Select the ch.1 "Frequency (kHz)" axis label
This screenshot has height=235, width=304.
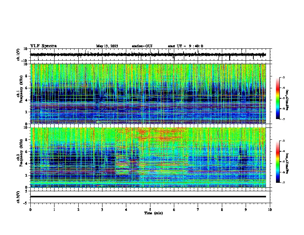pos(21,89)
